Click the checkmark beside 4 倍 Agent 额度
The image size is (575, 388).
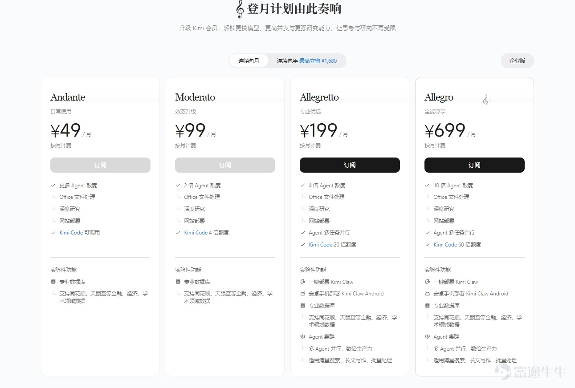[303, 185]
